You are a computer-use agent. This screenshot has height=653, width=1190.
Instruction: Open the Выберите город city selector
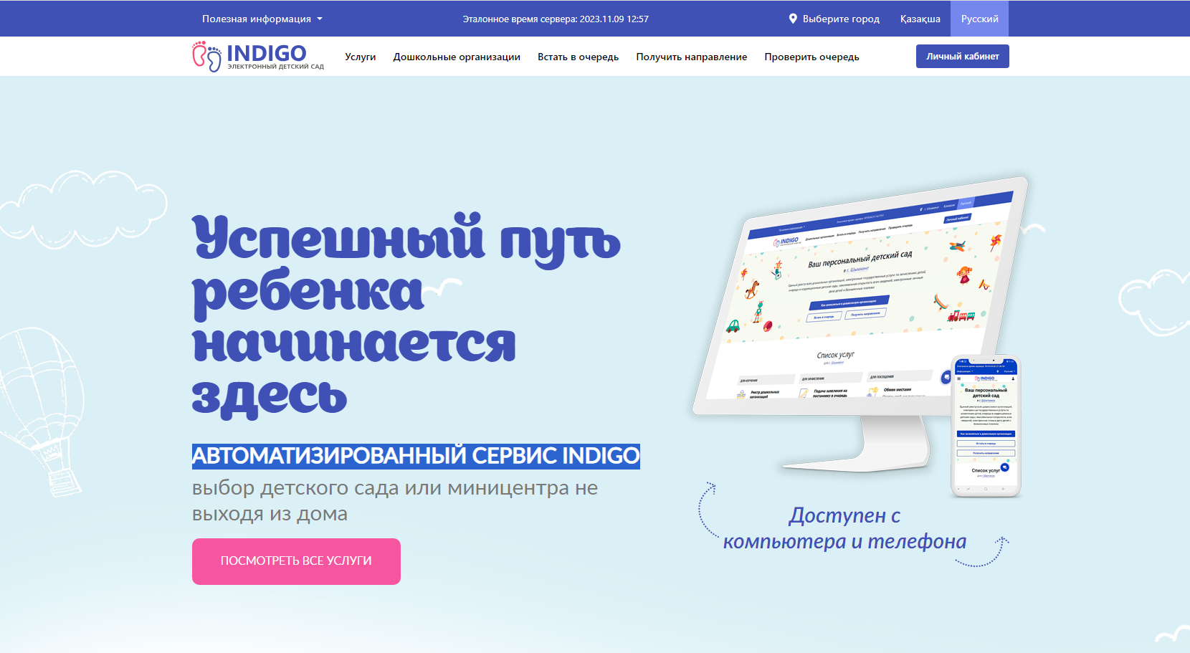pos(834,19)
